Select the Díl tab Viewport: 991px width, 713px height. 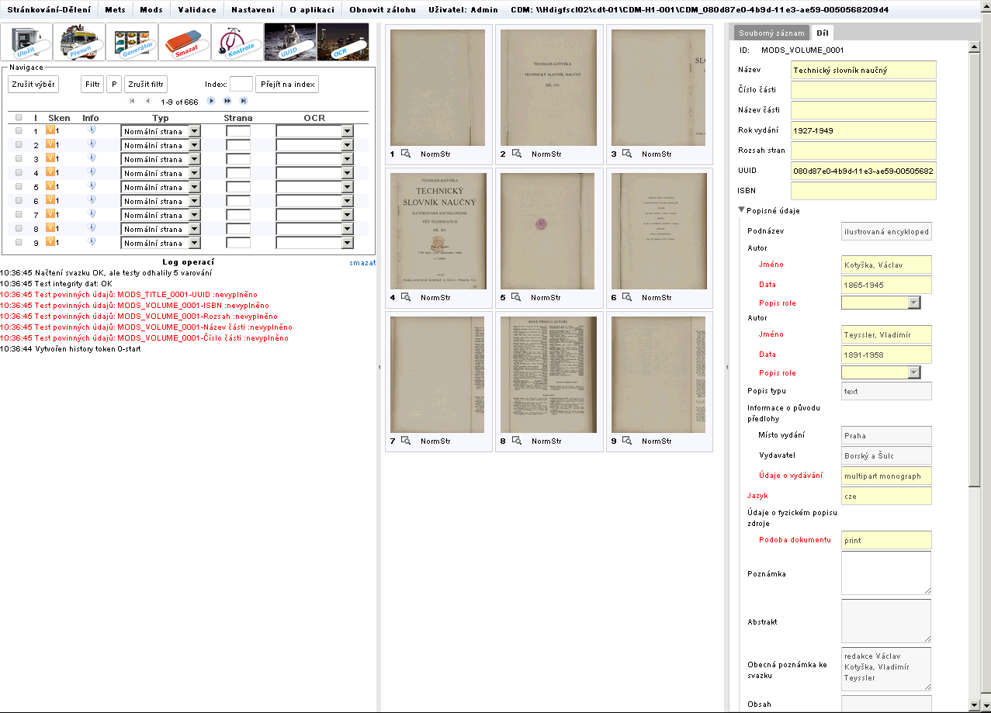point(822,33)
